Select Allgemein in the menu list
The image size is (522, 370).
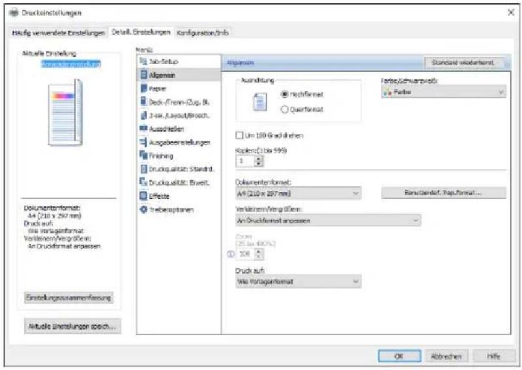pyautogui.click(x=179, y=75)
